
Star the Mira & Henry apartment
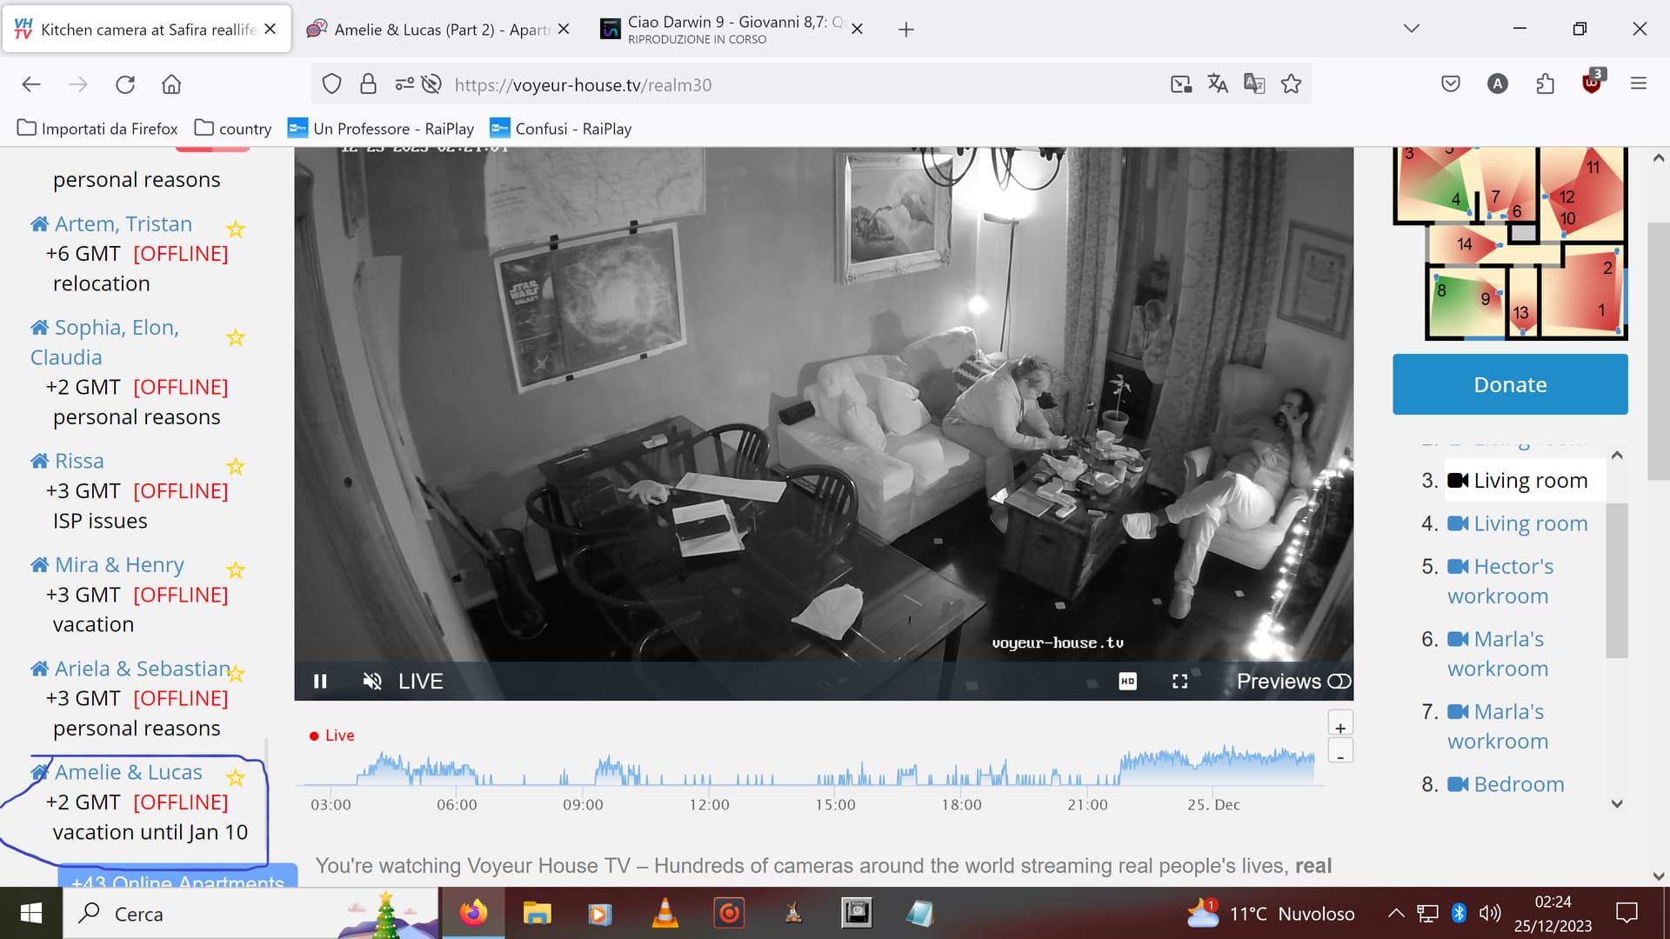click(235, 569)
